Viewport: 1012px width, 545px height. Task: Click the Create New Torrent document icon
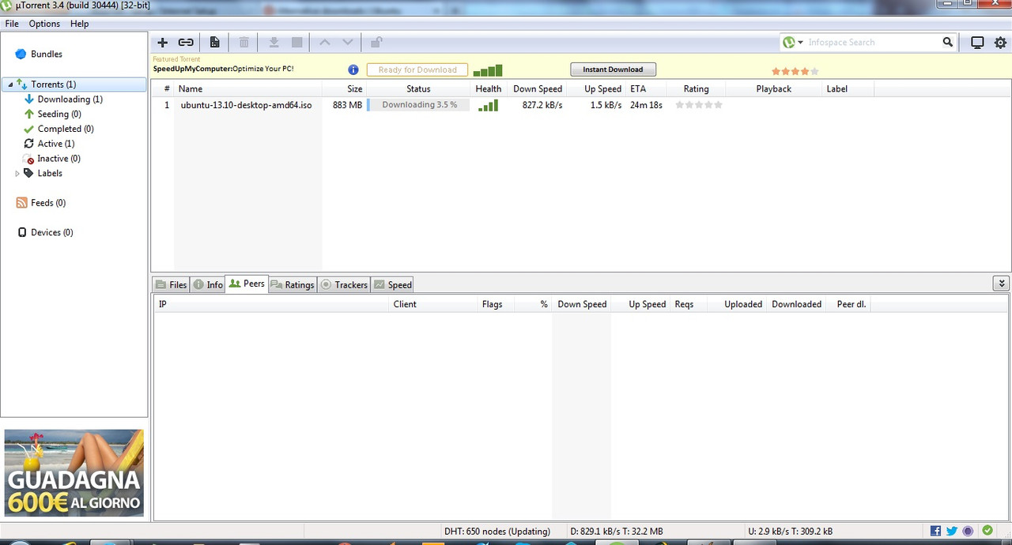(x=214, y=43)
